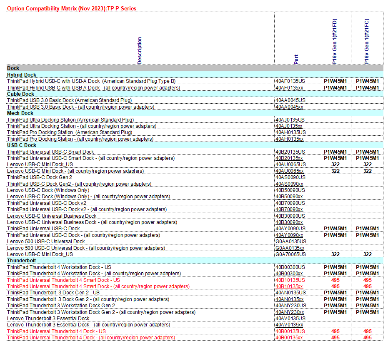The image size is (388, 346).
Task: Select part number 40AU0065US
Action: [x=290, y=164]
